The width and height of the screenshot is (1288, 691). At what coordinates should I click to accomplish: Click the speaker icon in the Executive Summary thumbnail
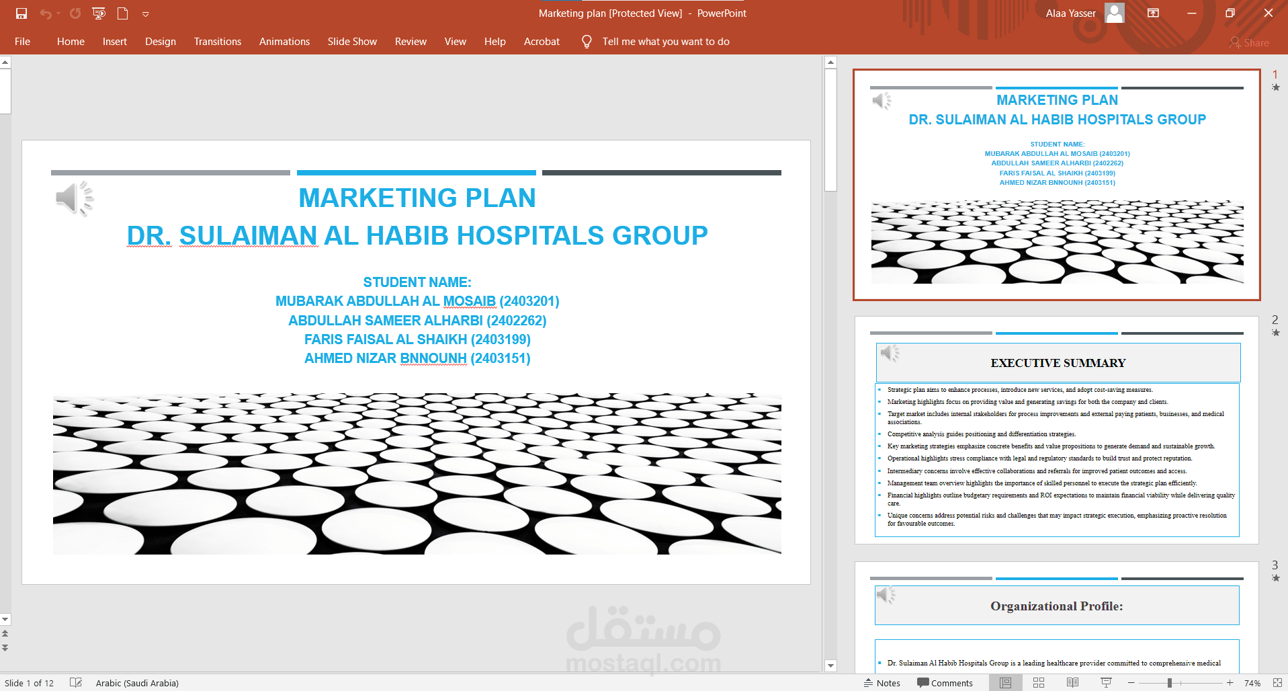click(890, 353)
